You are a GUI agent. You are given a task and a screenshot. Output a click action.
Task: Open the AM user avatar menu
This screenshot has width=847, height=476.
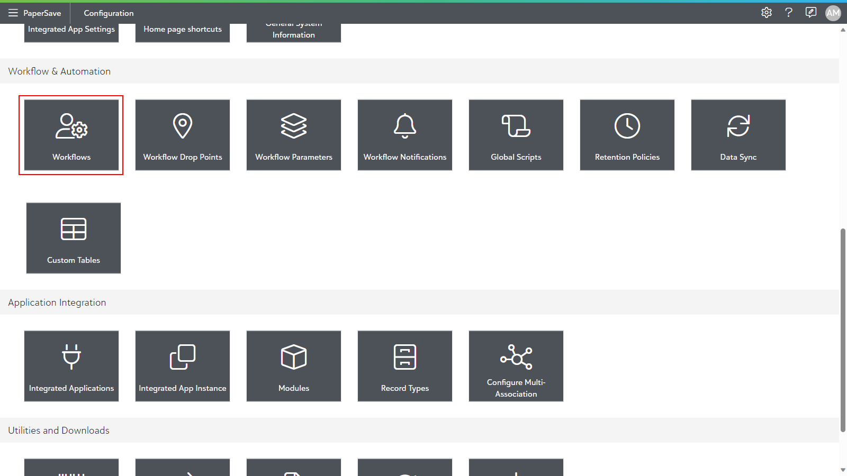pos(833,13)
